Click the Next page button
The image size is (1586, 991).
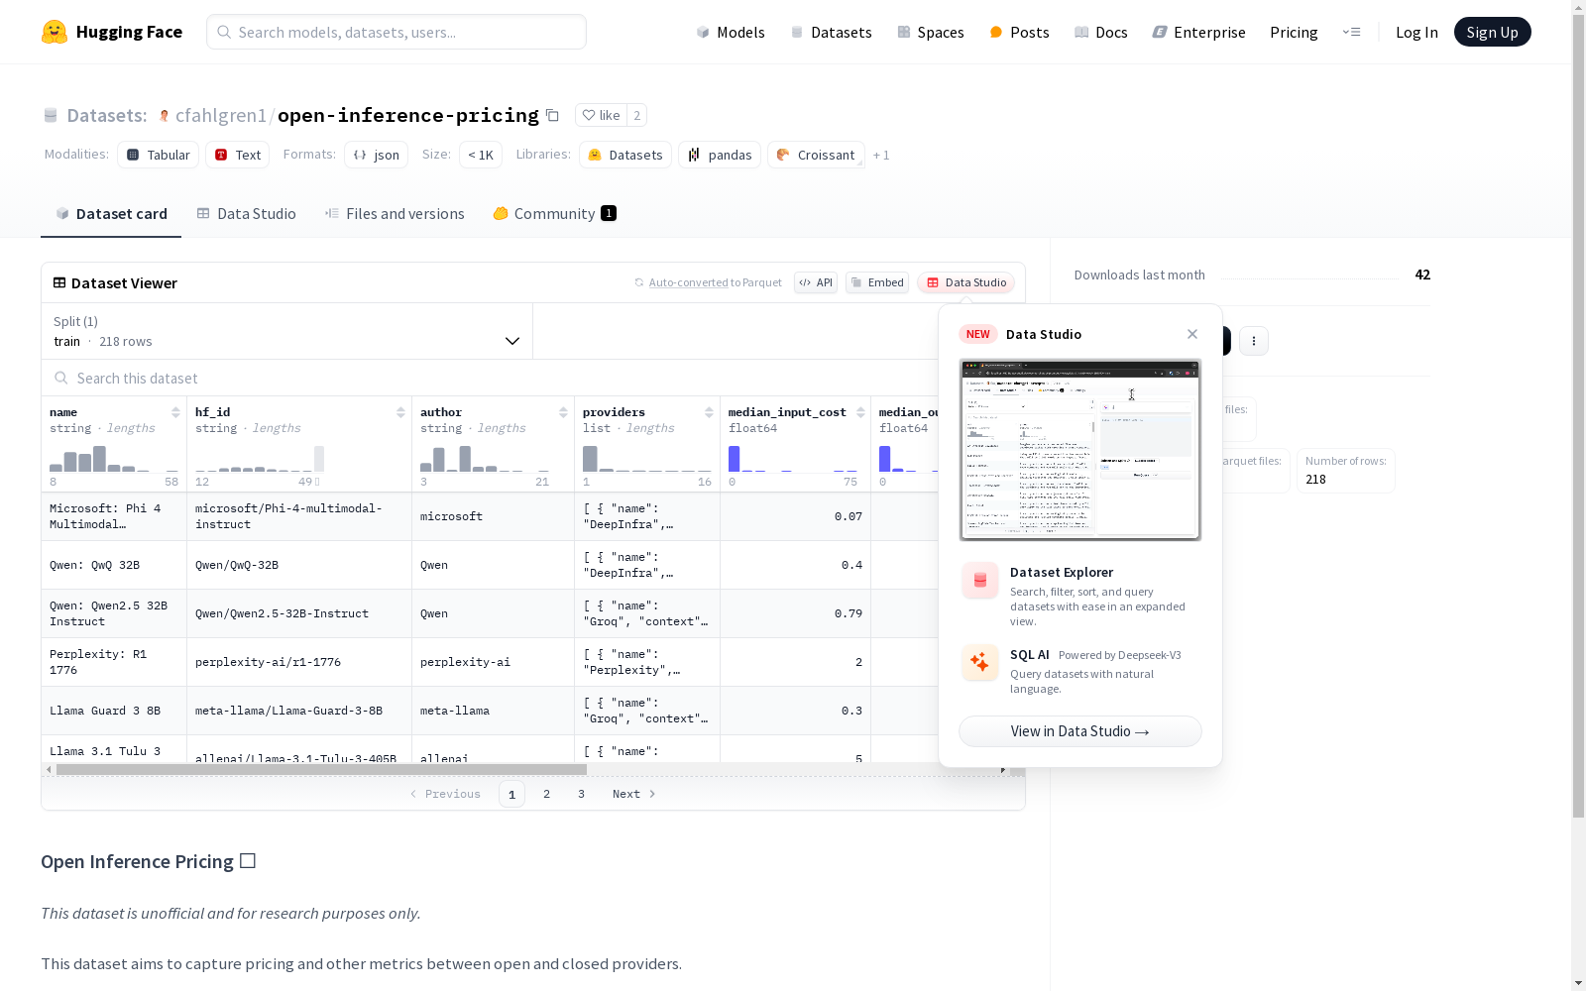633,794
